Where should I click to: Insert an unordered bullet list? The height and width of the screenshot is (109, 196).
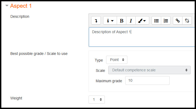tap(156, 21)
